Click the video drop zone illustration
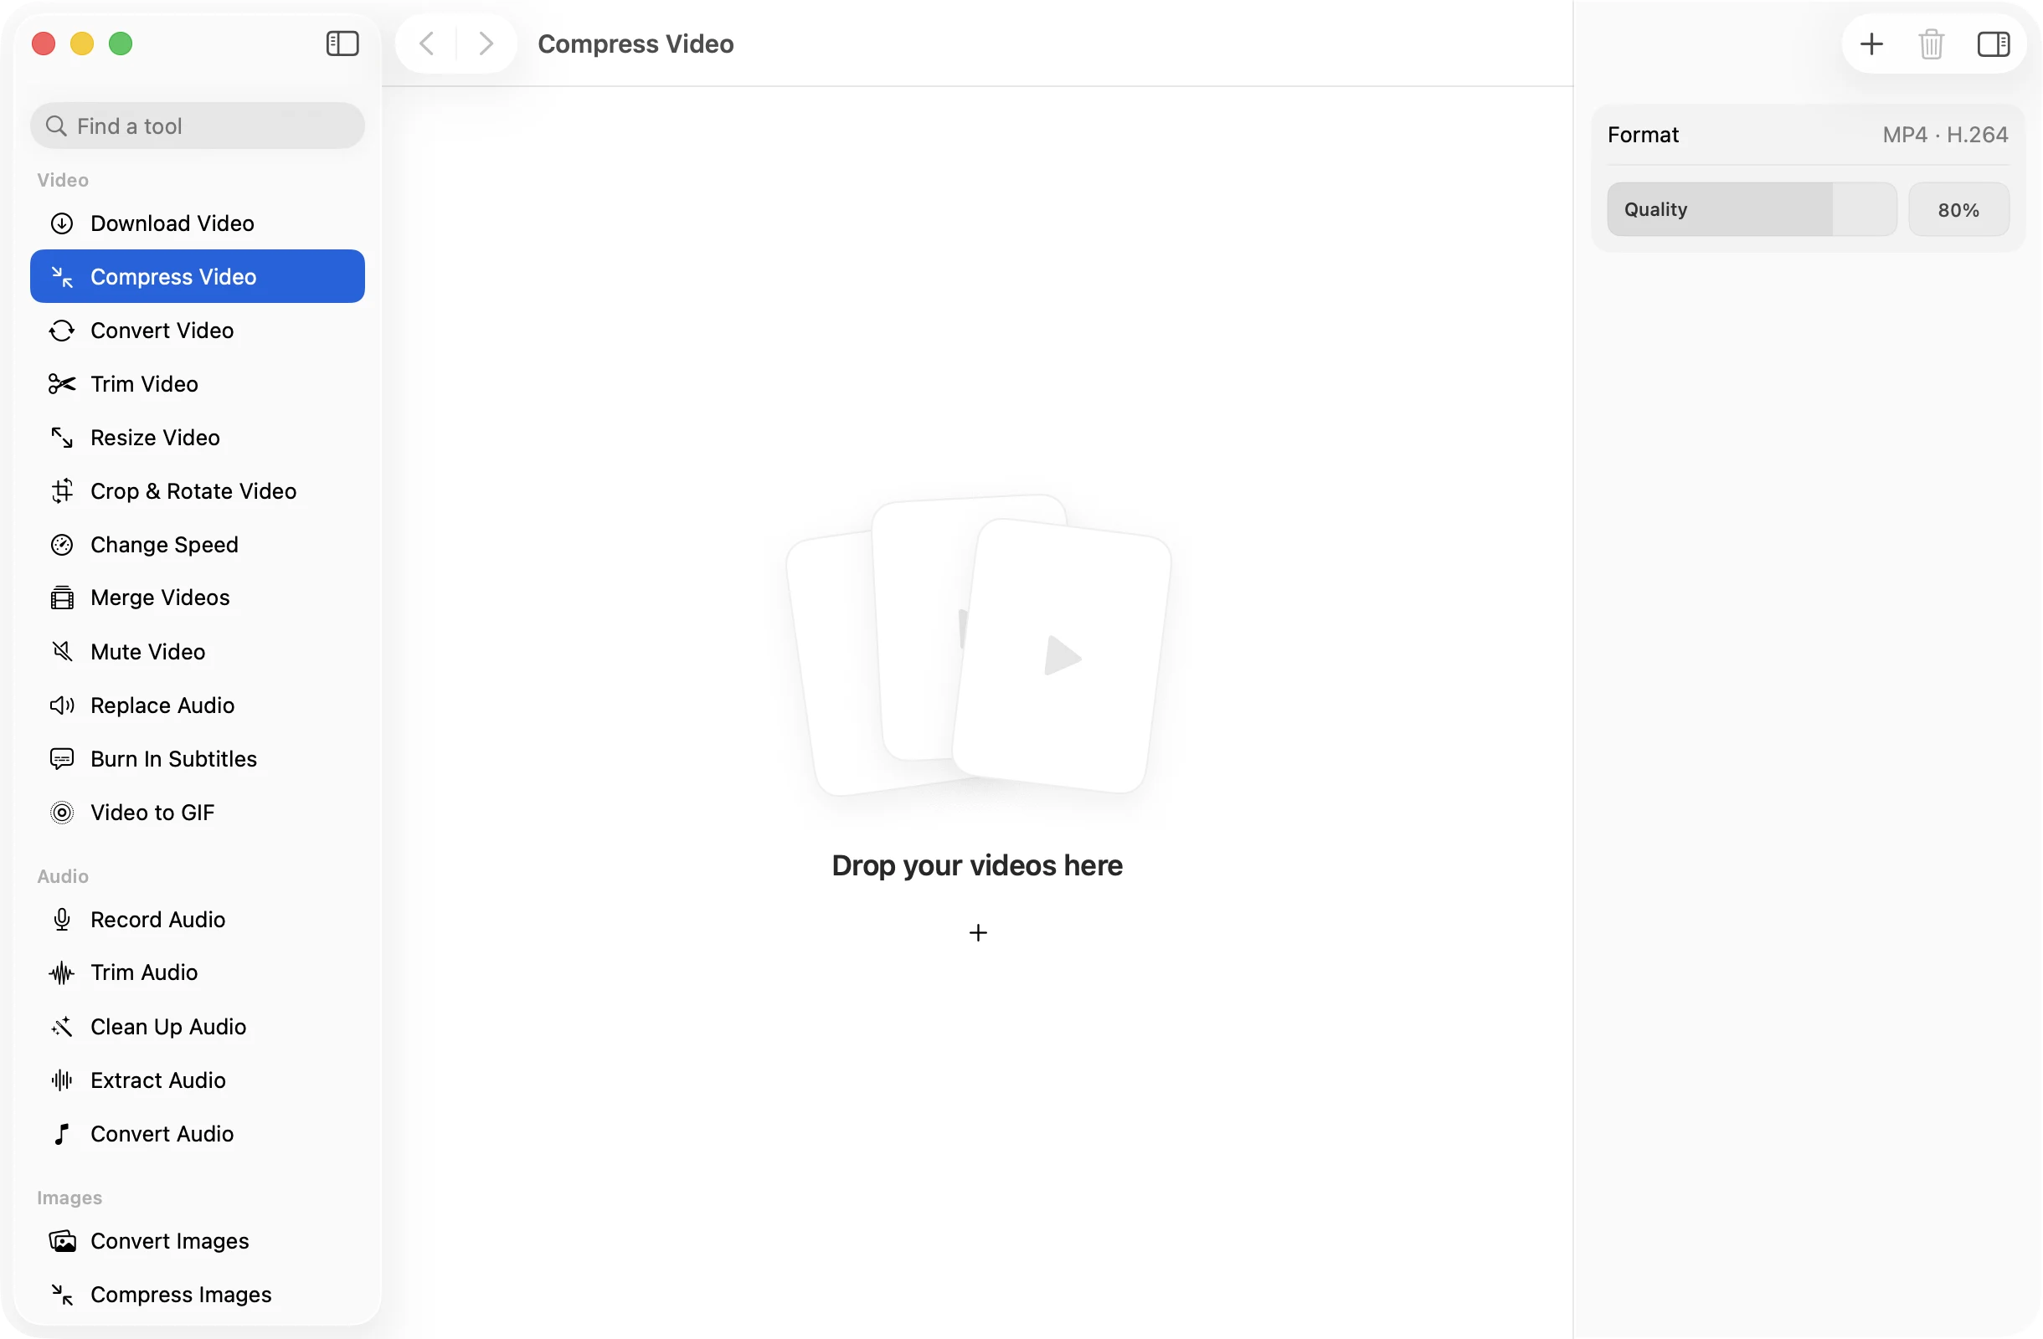This screenshot has width=2043, height=1339. [978, 645]
